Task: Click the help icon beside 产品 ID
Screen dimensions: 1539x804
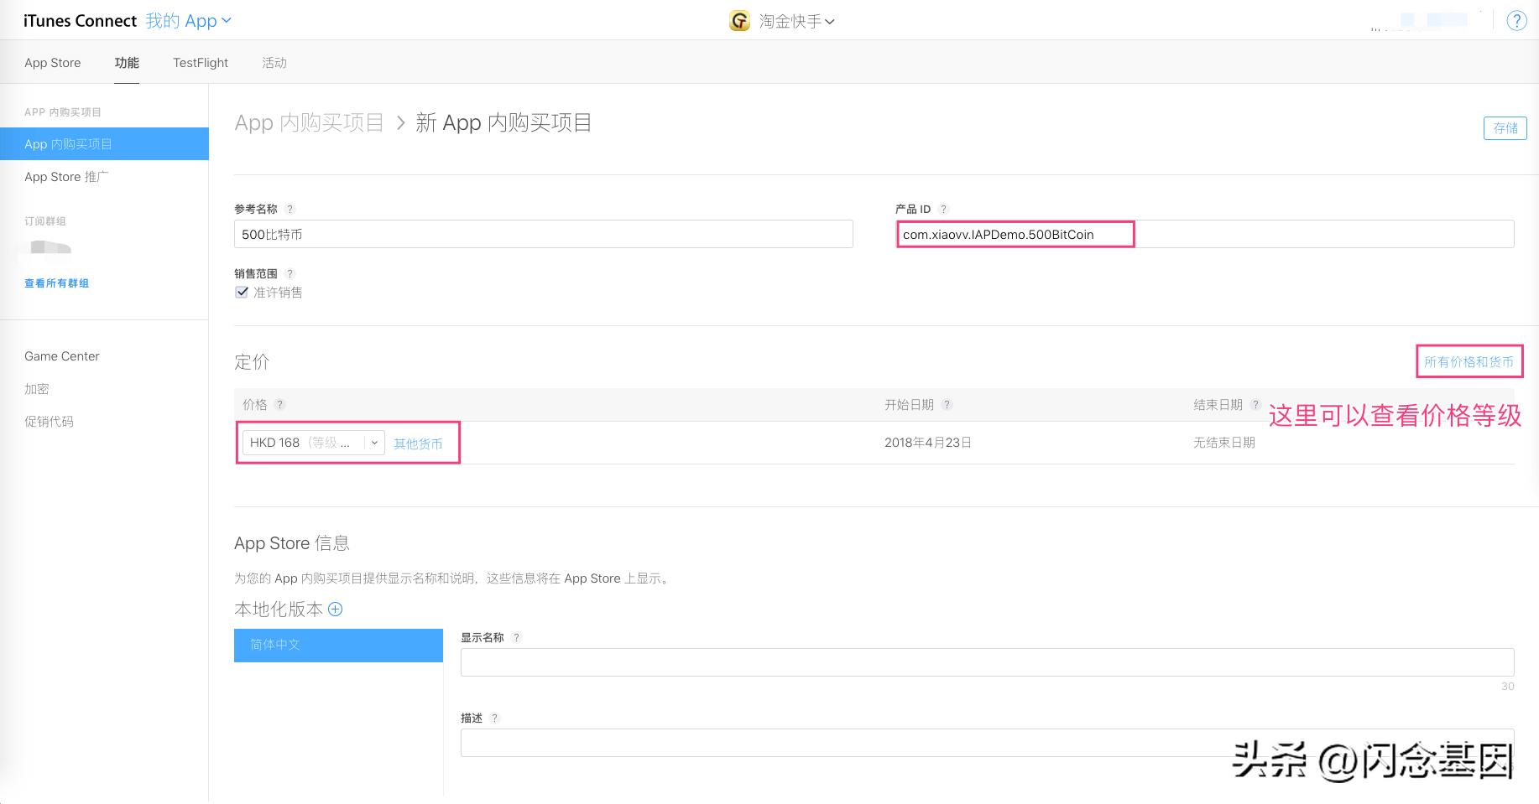Action: coord(944,209)
